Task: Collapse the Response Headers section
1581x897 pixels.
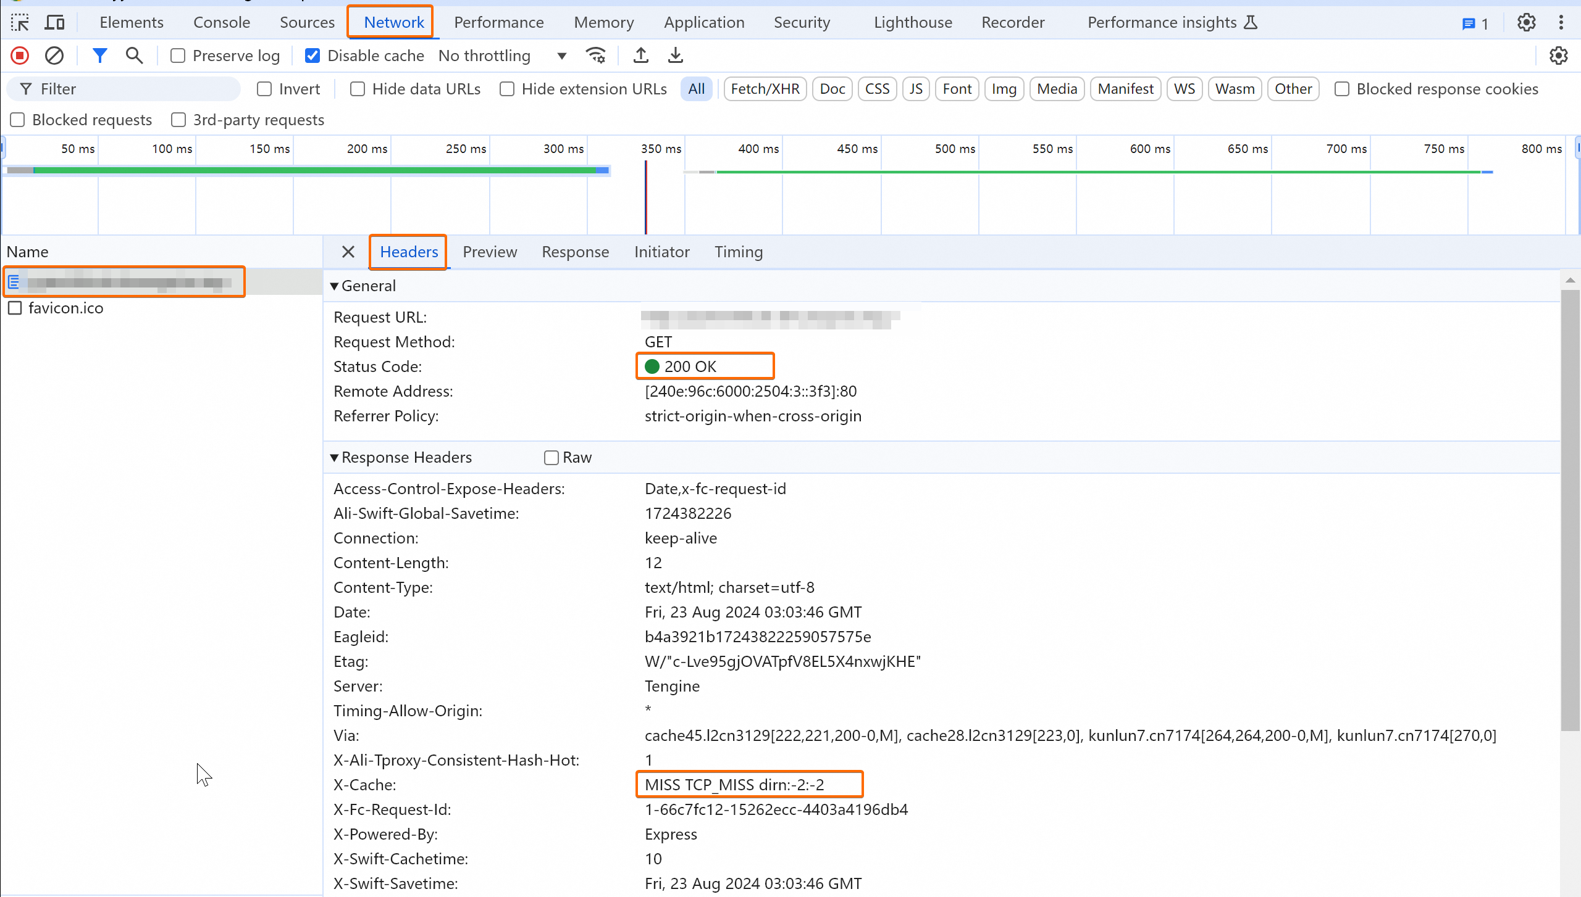Action: 334,458
